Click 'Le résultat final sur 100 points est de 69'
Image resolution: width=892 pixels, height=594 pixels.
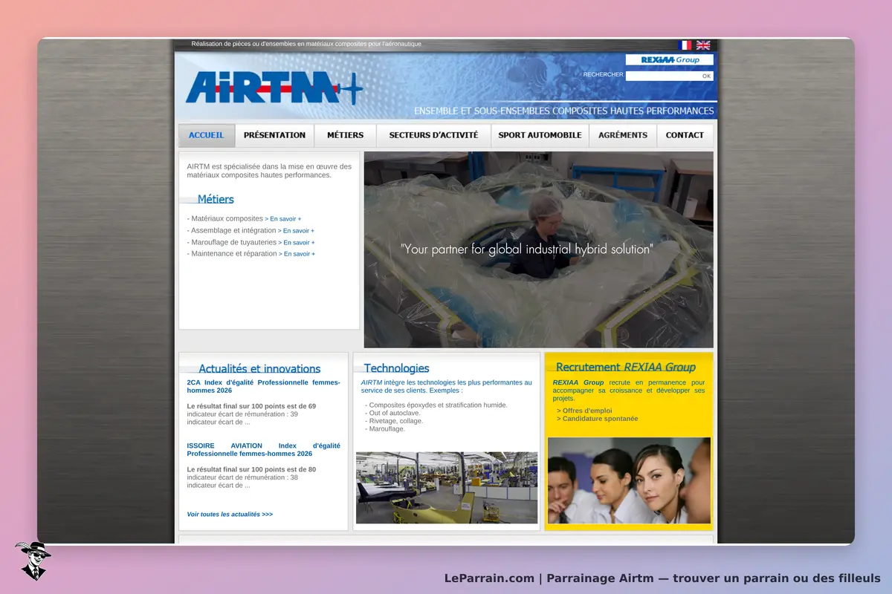click(251, 406)
